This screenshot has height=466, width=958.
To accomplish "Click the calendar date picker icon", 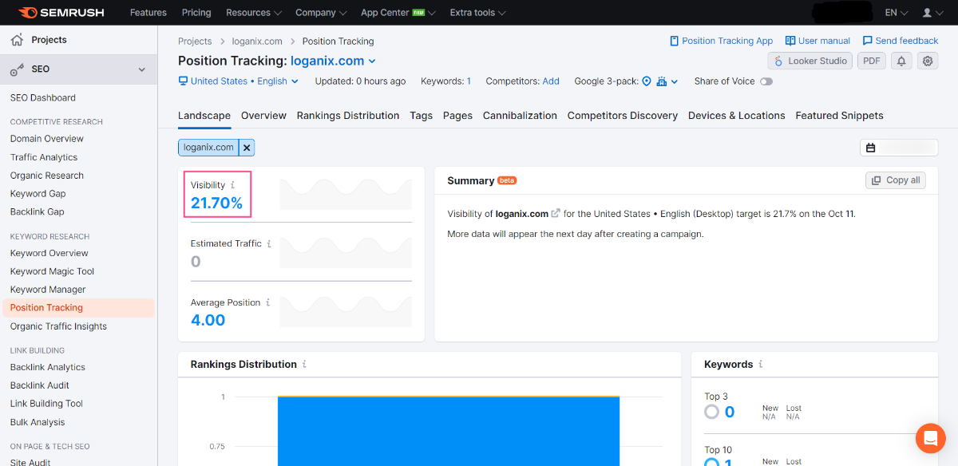I will (871, 148).
